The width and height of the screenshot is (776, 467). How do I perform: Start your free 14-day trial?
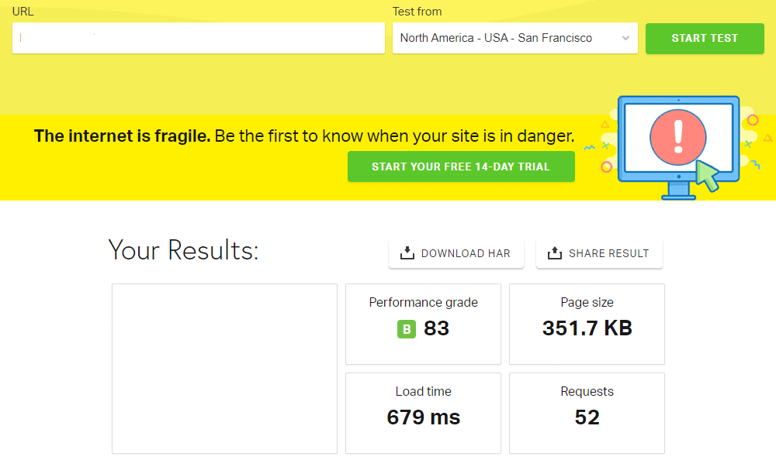(x=461, y=167)
